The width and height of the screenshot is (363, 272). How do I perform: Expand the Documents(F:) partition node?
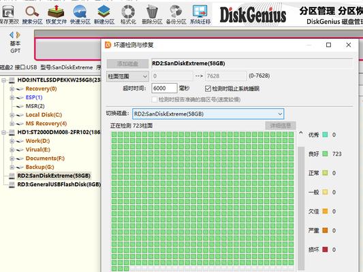12,158
